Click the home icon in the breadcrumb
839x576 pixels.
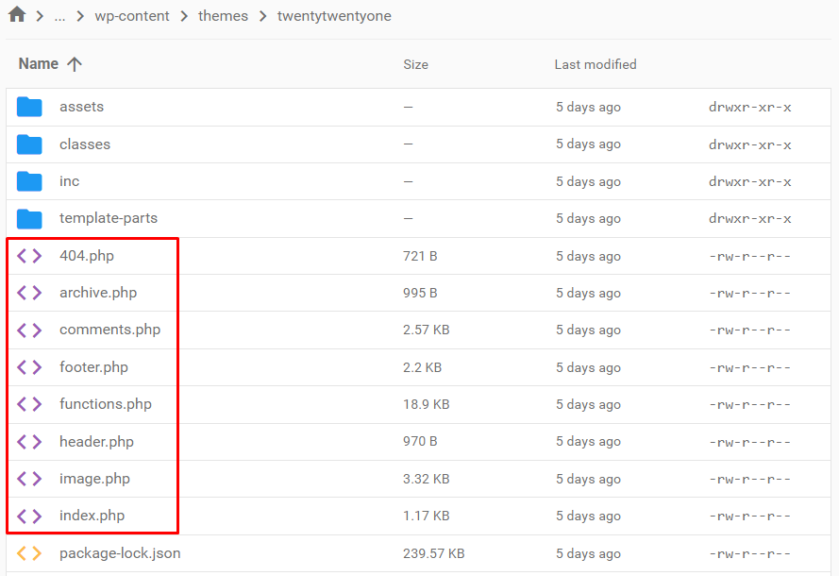(x=15, y=15)
